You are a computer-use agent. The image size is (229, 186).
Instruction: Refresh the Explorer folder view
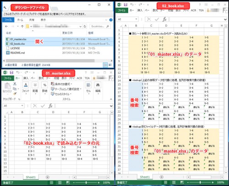[x=85, y=26]
